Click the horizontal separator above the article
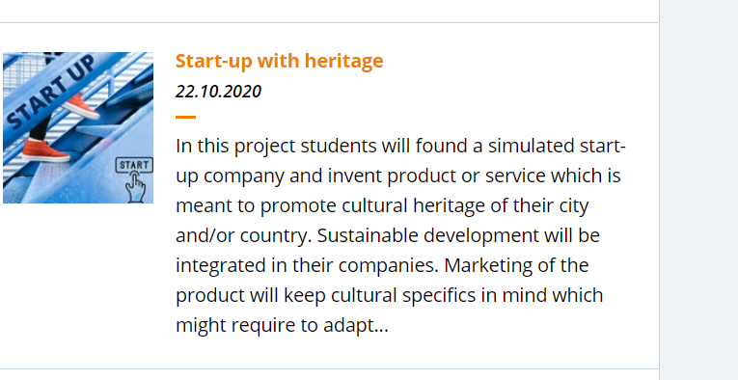738x380 pixels. point(329,22)
